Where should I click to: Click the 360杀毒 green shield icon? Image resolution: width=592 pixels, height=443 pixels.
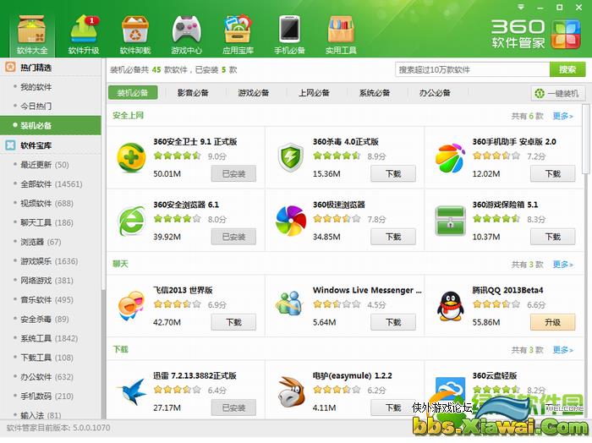(290, 157)
